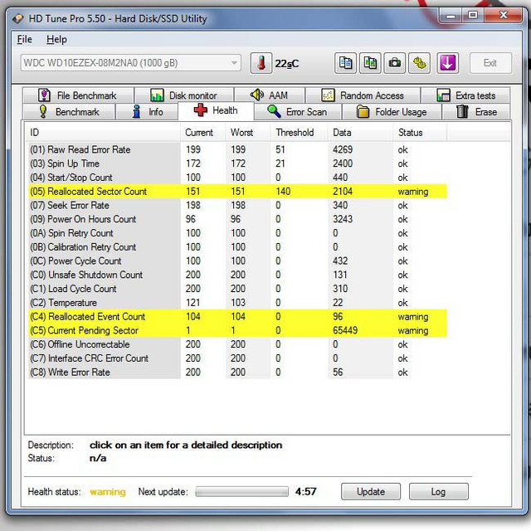Screen dimensions: 531x531
Task: Switch to the Benchmark tab
Action: click(69, 112)
